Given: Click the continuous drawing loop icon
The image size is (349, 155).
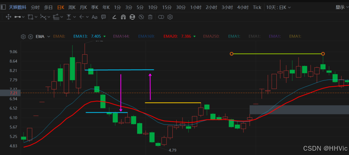Looking at the screenshot, I should (x=132, y=17).
